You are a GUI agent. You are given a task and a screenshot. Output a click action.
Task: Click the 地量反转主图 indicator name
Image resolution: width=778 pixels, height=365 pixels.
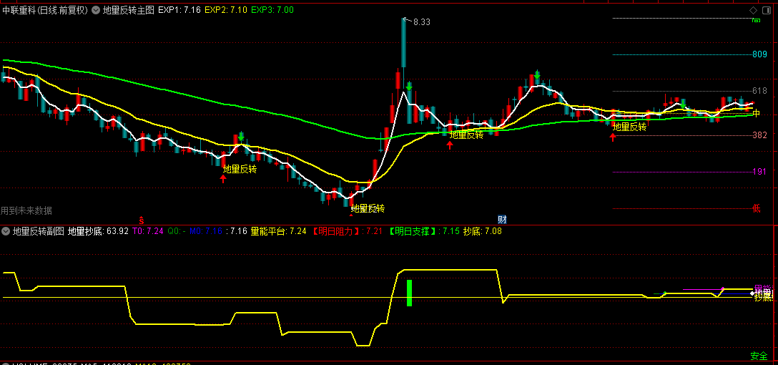click(129, 10)
